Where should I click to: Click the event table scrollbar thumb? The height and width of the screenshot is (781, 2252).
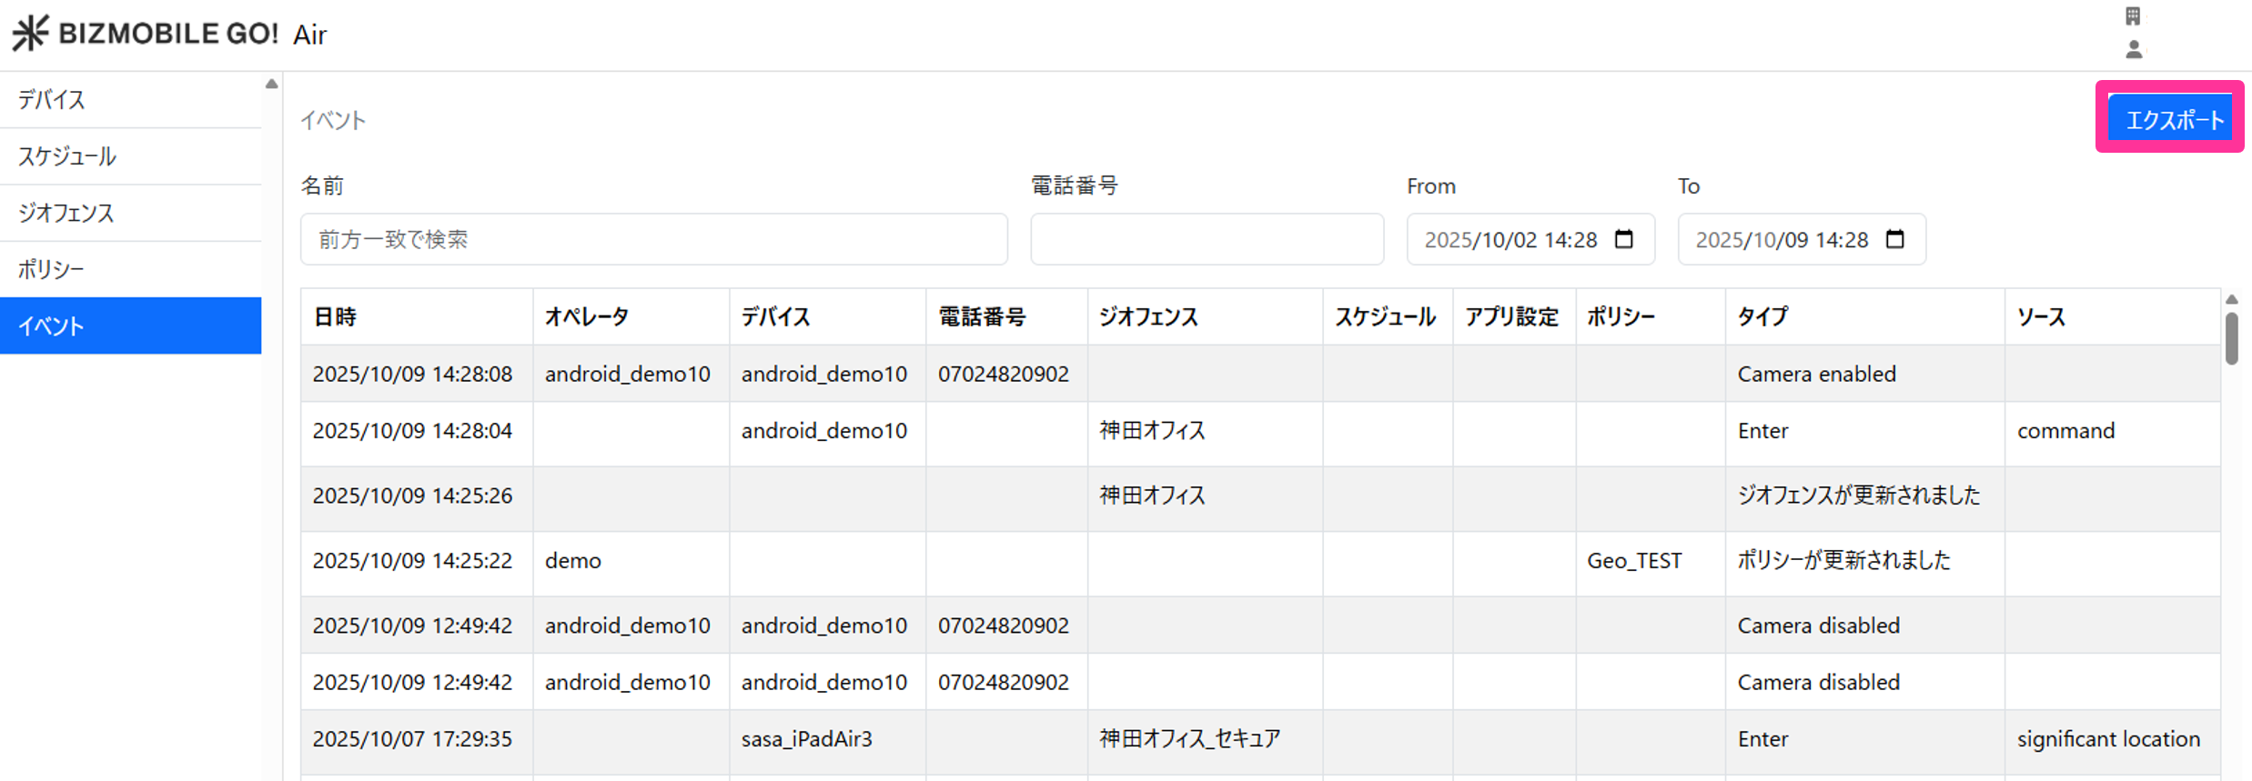(x=2231, y=338)
